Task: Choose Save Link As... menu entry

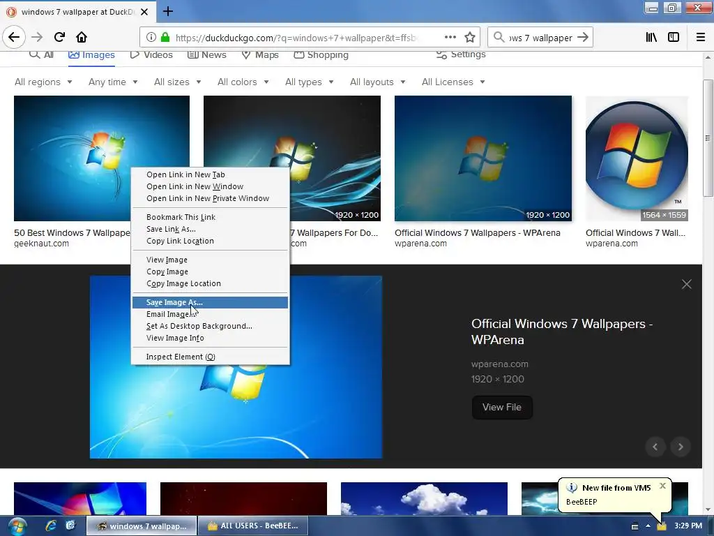Action: coord(210,229)
